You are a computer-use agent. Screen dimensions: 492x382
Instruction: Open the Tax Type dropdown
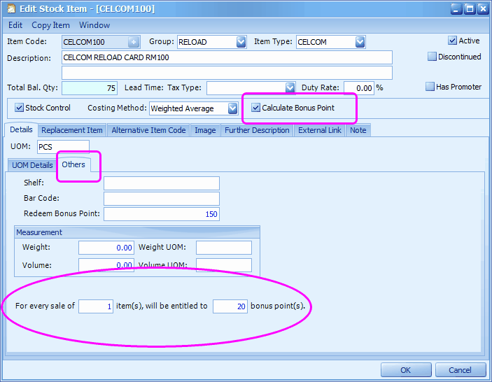(290, 88)
